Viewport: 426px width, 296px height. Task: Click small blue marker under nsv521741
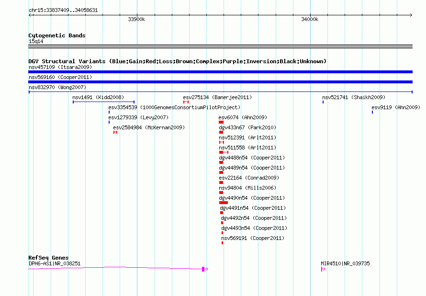point(323,102)
